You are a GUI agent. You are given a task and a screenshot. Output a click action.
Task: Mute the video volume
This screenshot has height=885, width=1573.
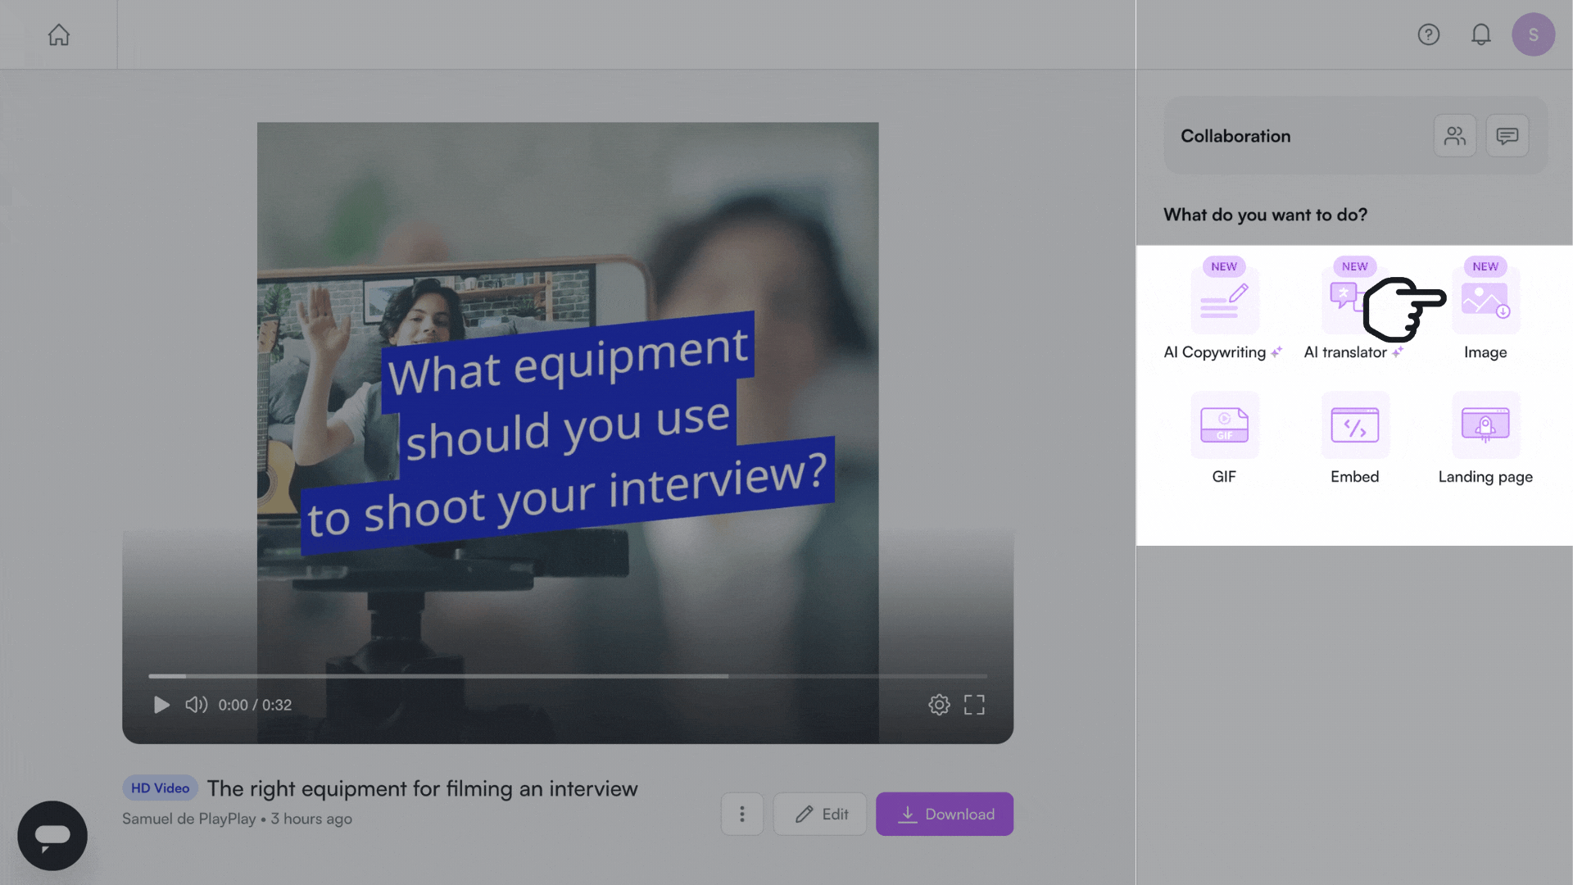[x=196, y=705]
